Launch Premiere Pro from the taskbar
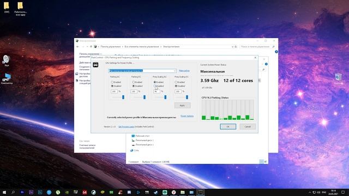This screenshot has width=349, height=196. click(x=22, y=192)
